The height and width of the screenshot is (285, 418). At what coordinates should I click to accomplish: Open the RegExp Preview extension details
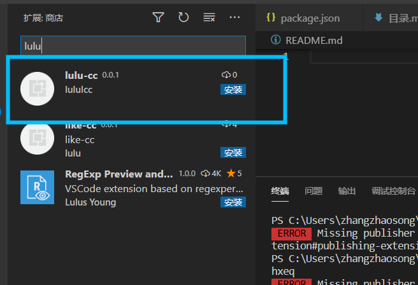coord(119,174)
